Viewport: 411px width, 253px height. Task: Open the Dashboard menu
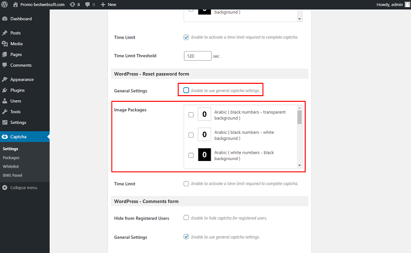pos(21,19)
